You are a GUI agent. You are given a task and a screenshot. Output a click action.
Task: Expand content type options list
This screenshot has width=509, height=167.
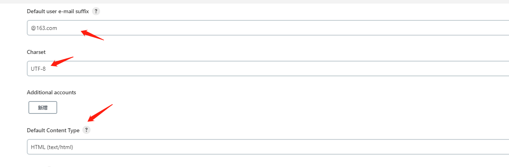click(268, 147)
